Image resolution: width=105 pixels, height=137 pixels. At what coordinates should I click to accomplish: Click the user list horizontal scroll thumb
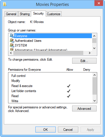point(48,53)
